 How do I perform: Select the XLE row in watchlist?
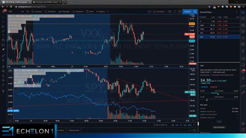[219, 33]
